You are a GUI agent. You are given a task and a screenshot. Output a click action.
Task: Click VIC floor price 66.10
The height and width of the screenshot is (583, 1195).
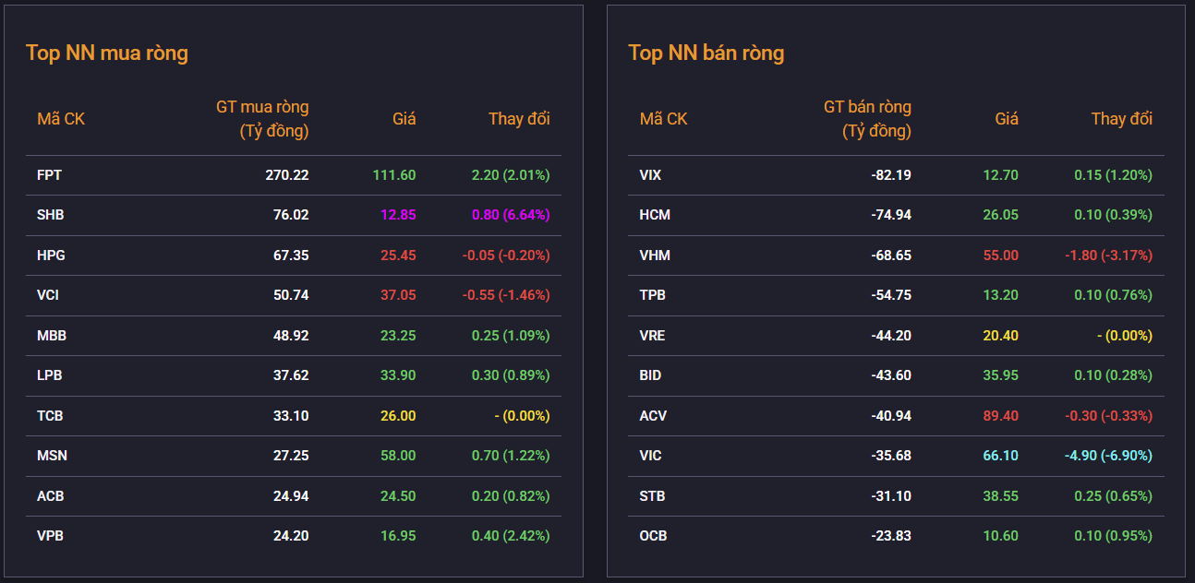tap(1001, 456)
